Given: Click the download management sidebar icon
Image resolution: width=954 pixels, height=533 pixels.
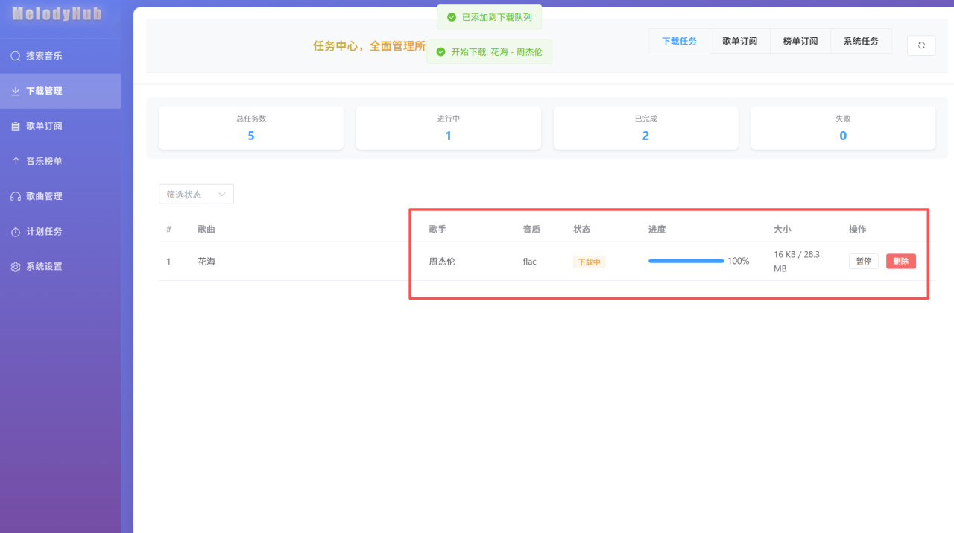Looking at the screenshot, I should pyautogui.click(x=16, y=91).
